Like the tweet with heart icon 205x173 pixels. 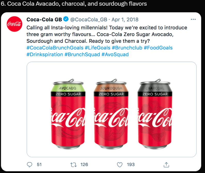120,165
